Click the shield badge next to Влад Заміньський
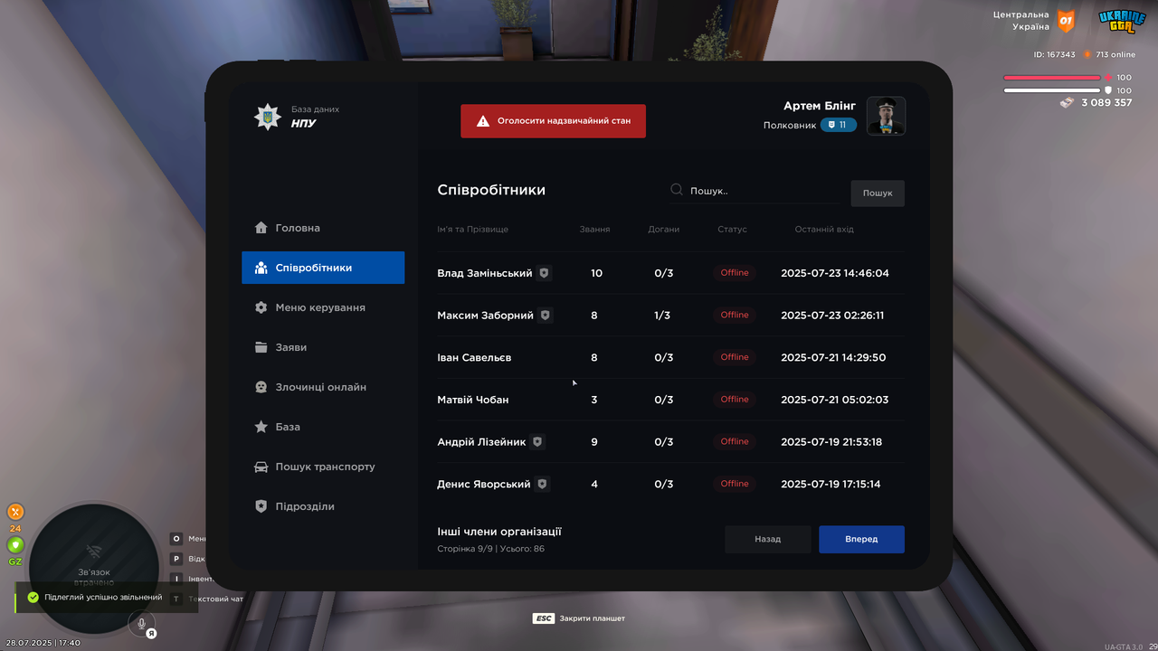Screen dimensions: 1158x651 544,273
